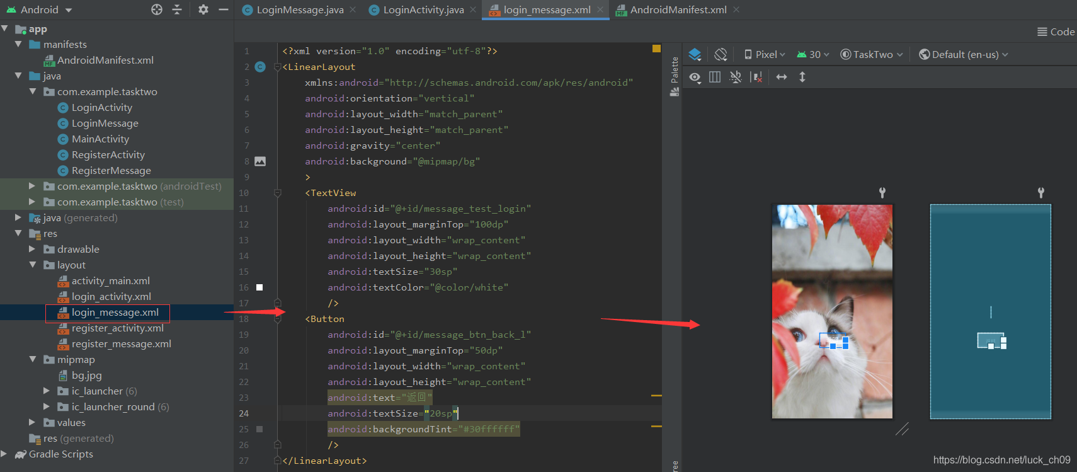
Task: Click the design preview with cat image
Action: point(832,311)
